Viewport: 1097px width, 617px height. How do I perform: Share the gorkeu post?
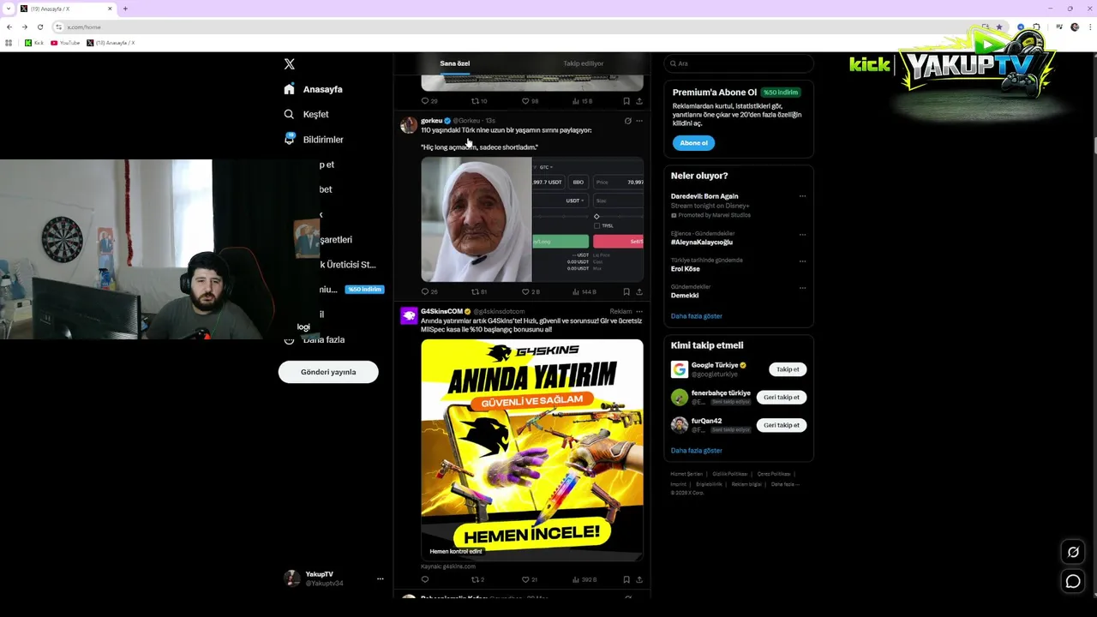638,291
